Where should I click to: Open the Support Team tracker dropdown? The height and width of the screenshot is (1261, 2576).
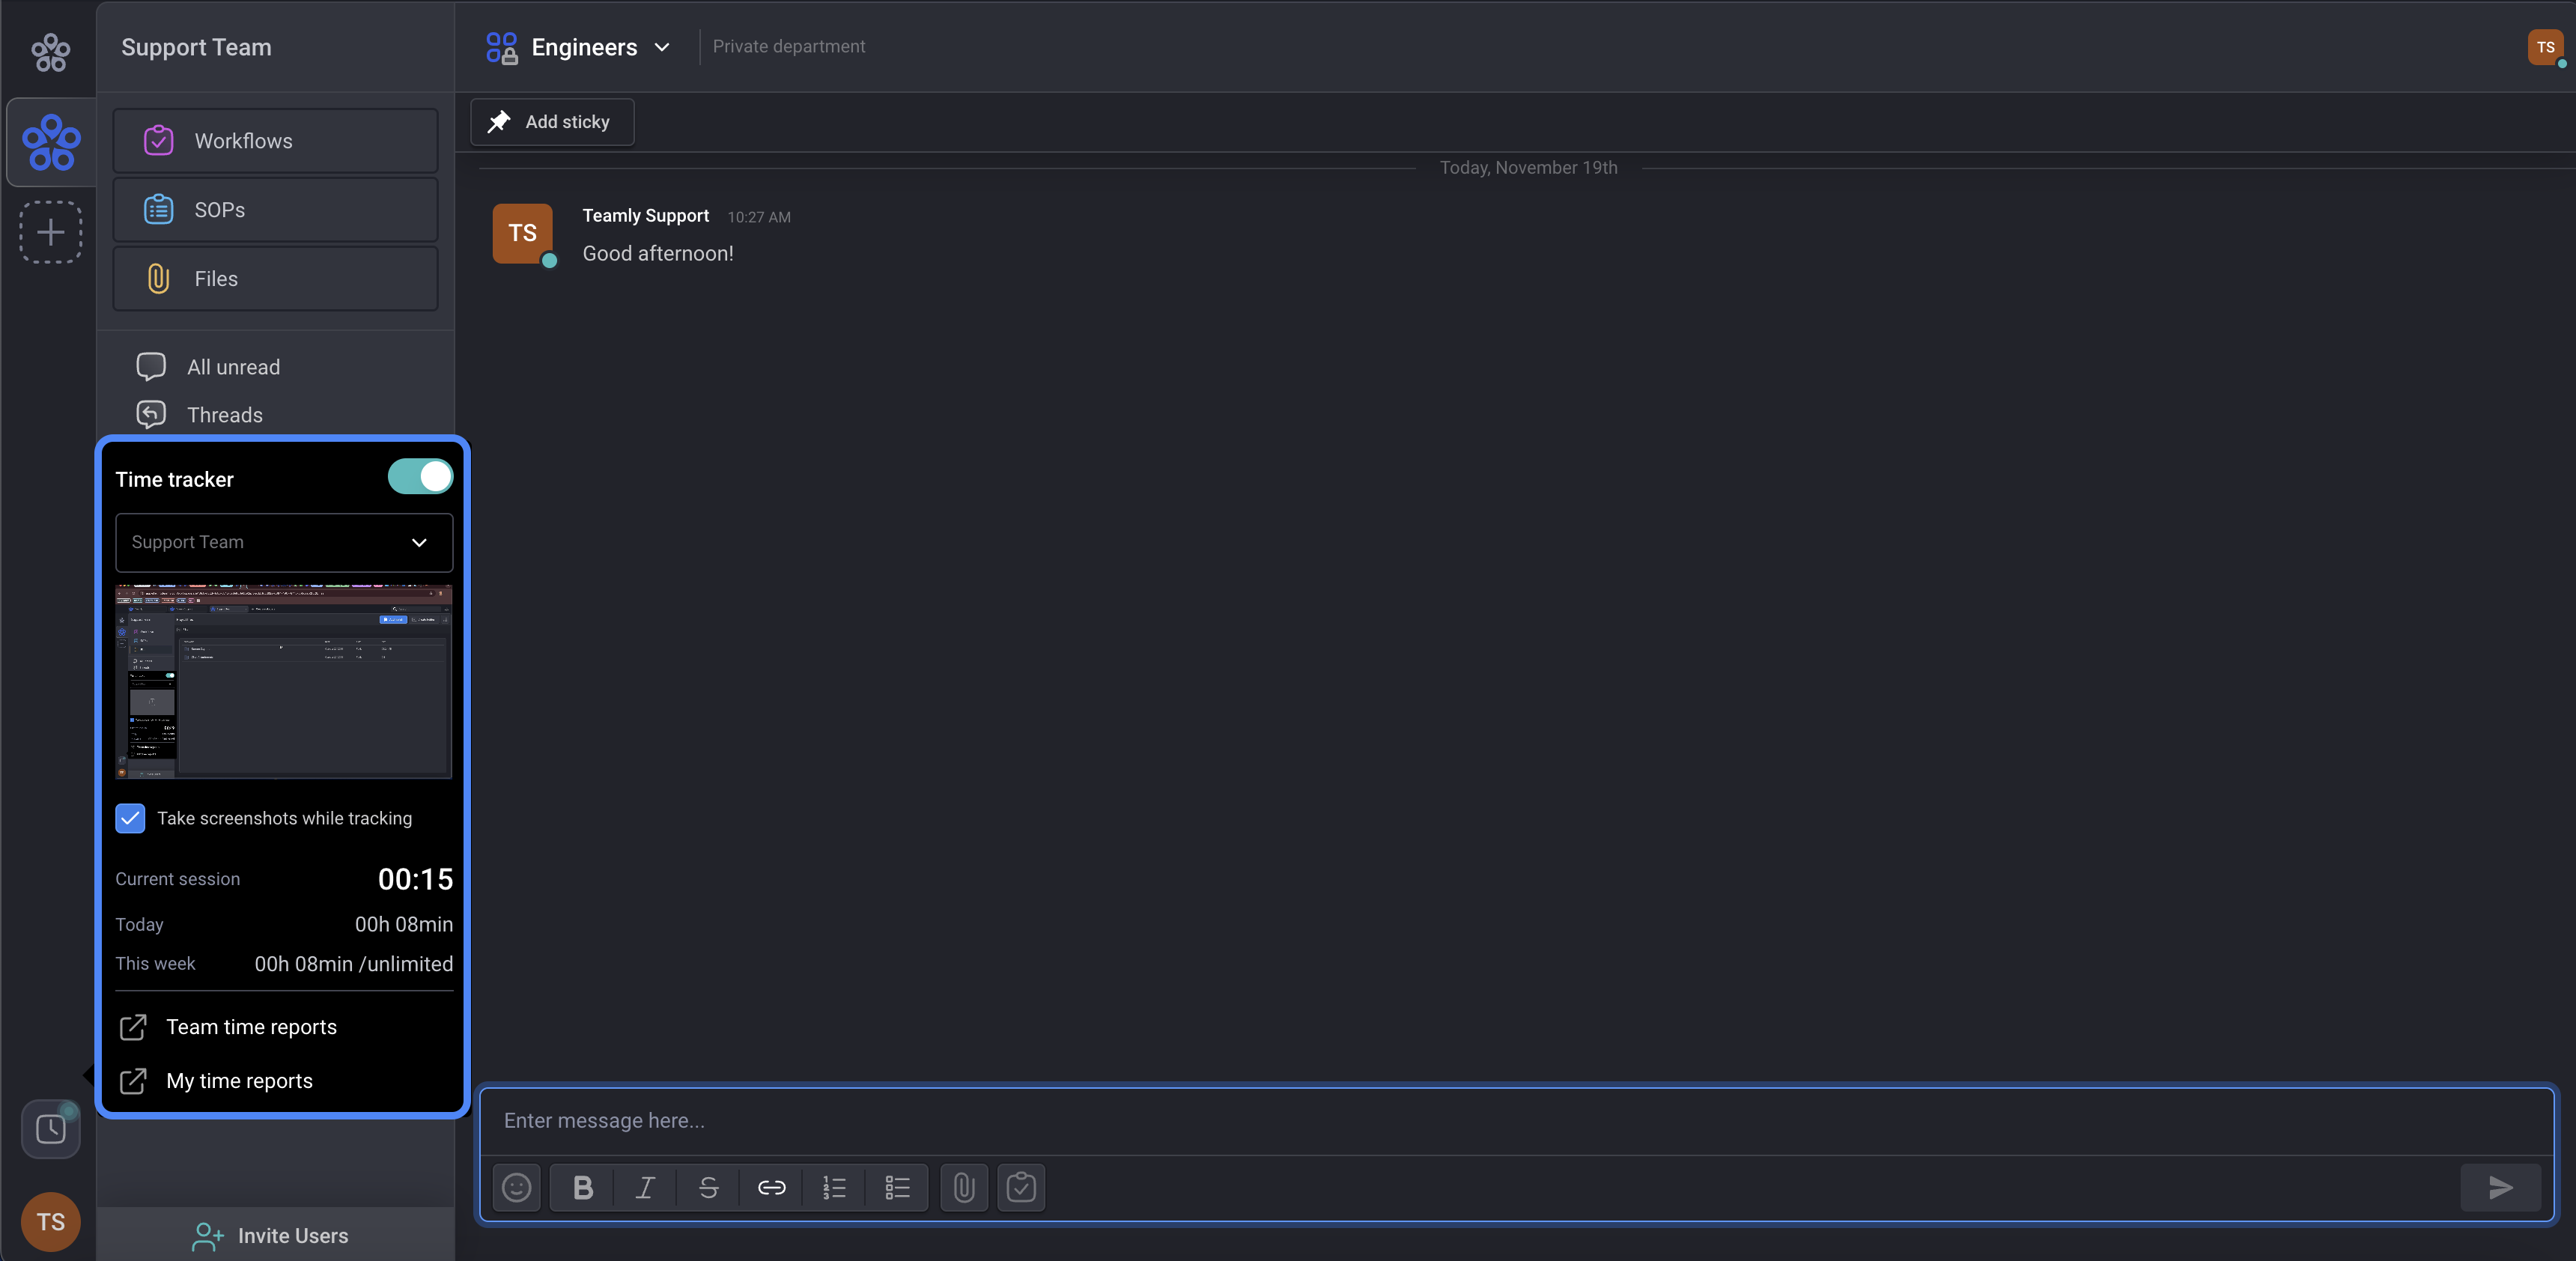[x=284, y=542]
